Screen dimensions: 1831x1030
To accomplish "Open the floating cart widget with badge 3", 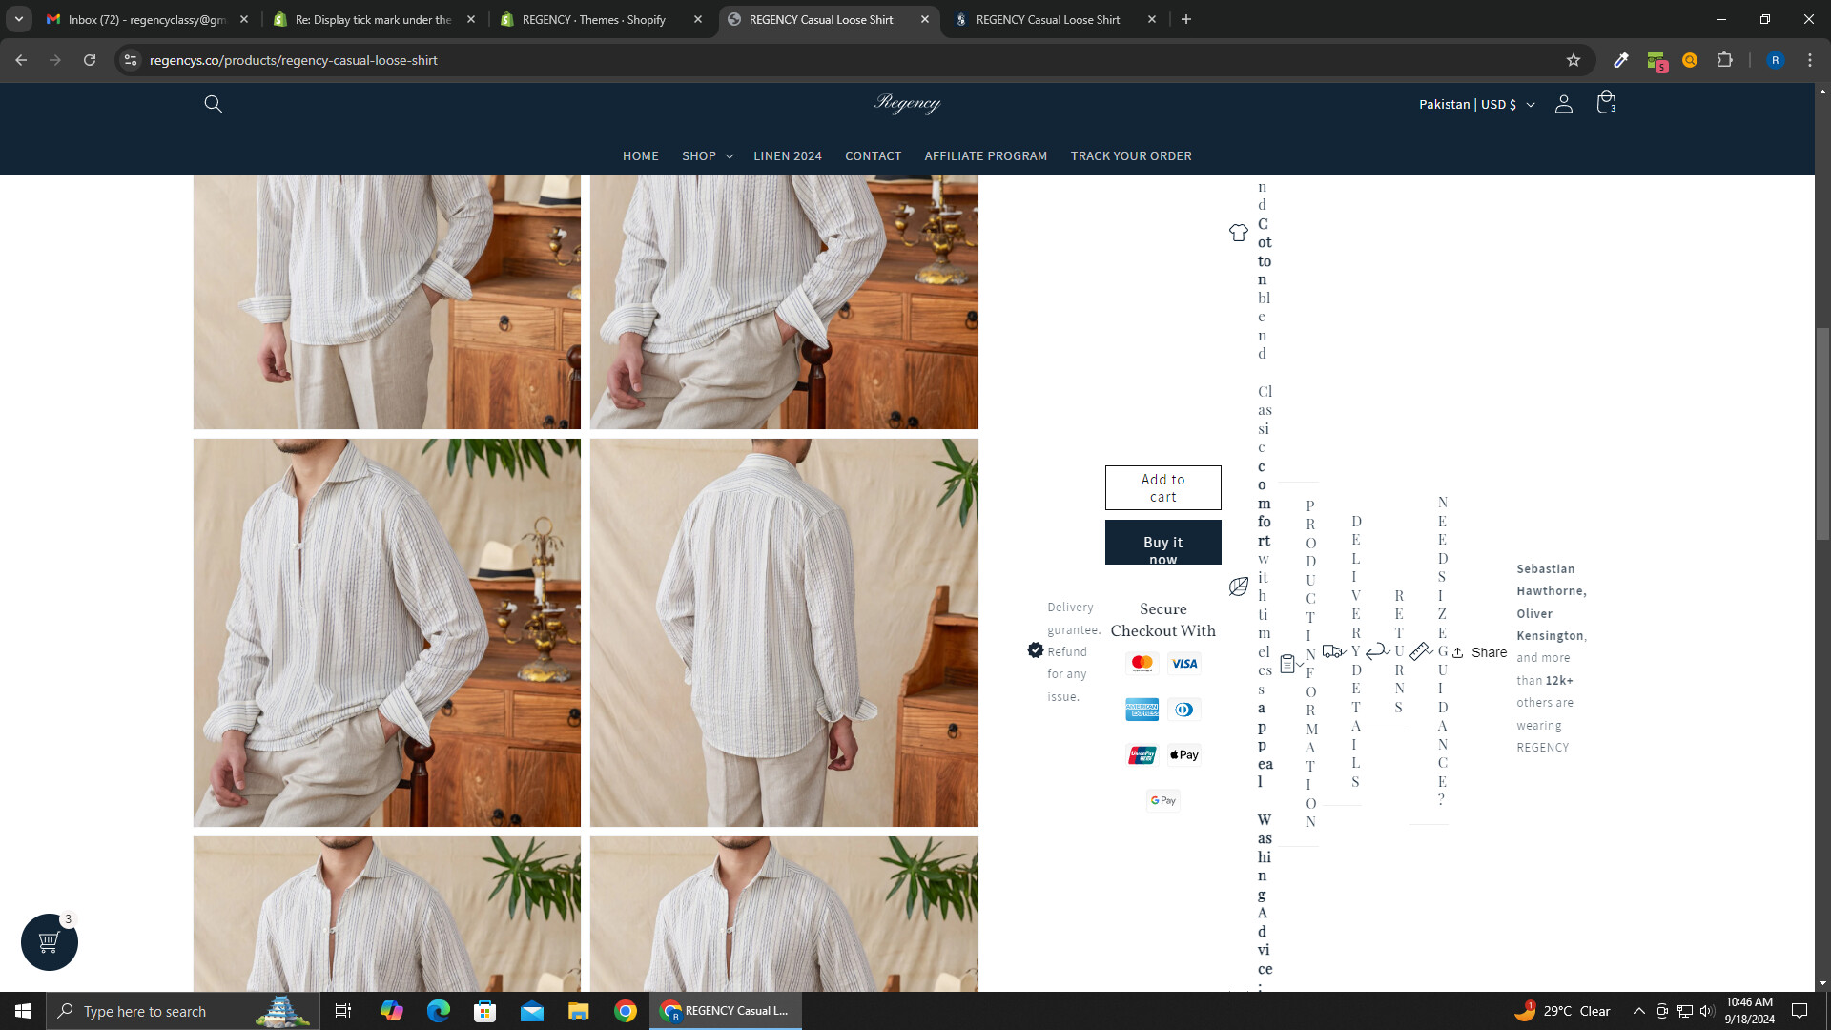I will tap(50, 942).
